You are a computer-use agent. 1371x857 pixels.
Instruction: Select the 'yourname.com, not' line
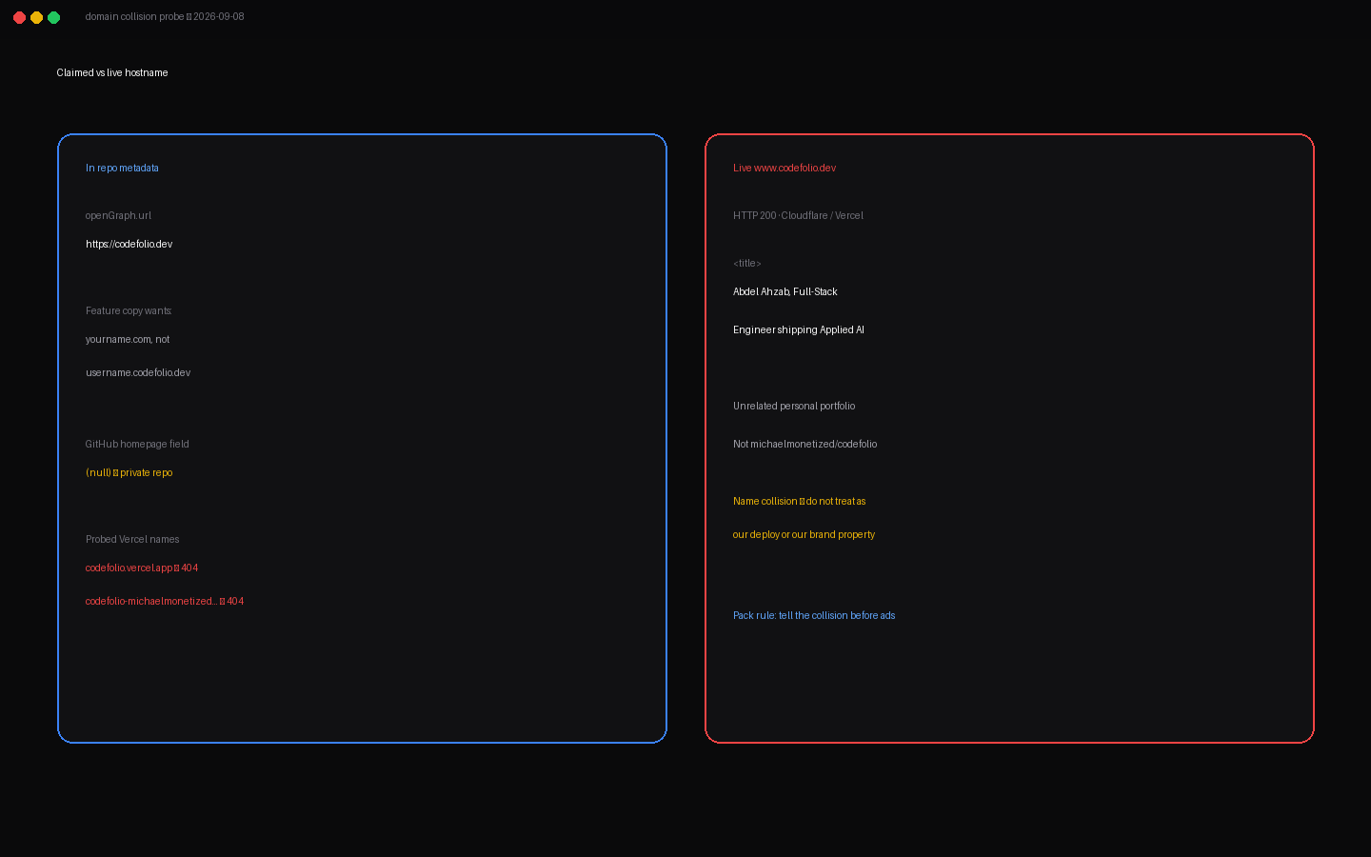128,339
